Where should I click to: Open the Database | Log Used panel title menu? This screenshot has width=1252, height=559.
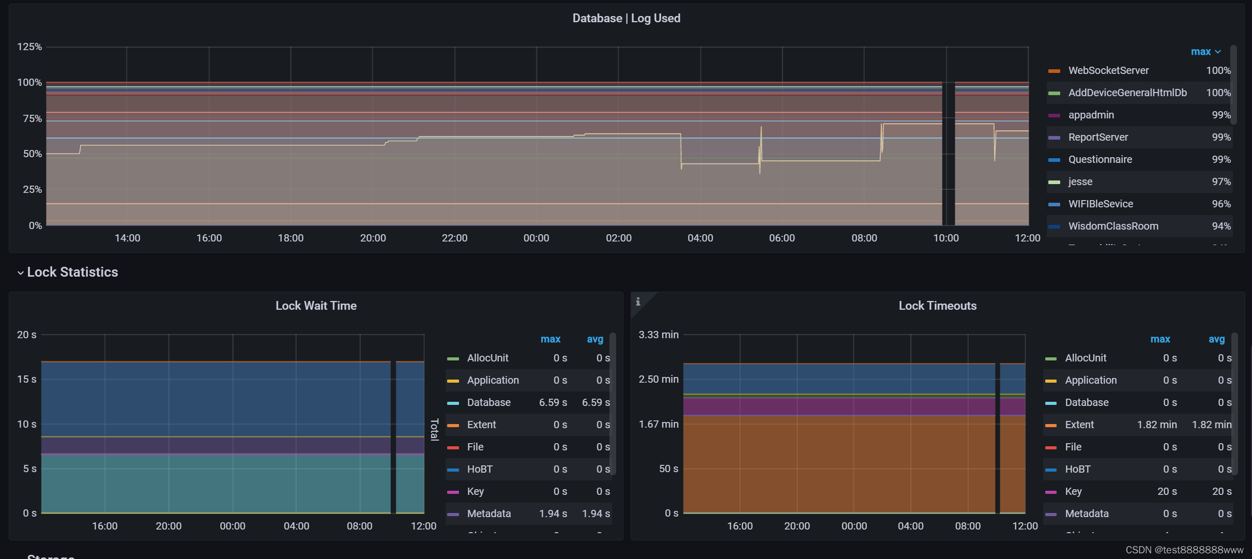pos(626,18)
